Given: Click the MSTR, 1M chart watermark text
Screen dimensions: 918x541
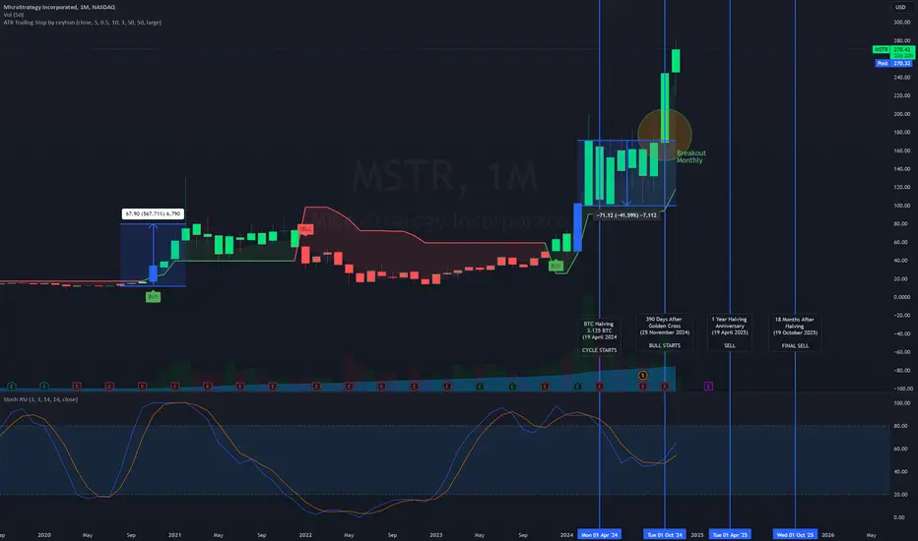Looking at the screenshot, I should [x=444, y=175].
